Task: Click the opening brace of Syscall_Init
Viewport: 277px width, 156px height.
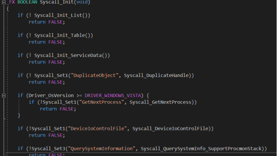Action: tap(8, 9)
